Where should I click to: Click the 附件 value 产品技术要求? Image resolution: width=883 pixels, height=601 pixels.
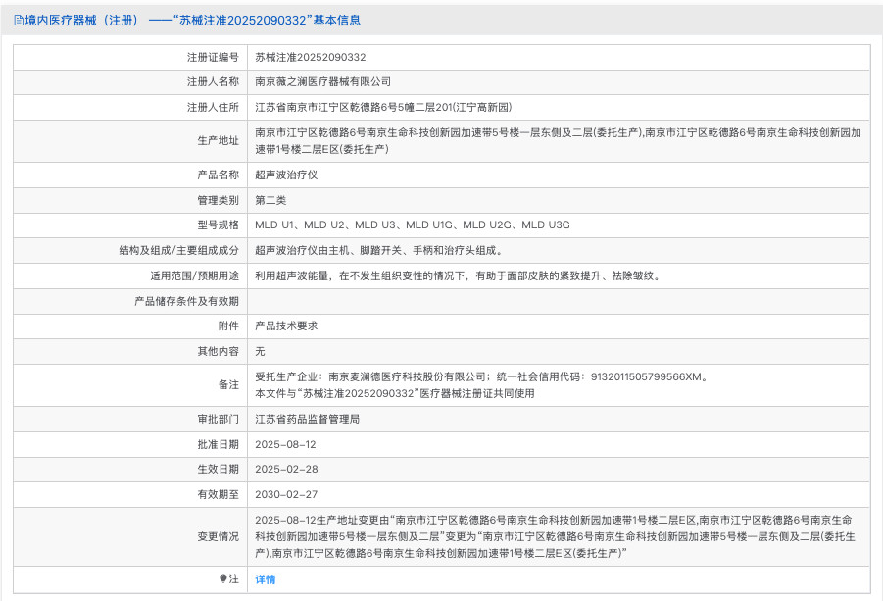(x=284, y=326)
